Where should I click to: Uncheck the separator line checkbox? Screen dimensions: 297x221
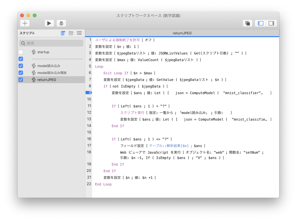point(21,59)
